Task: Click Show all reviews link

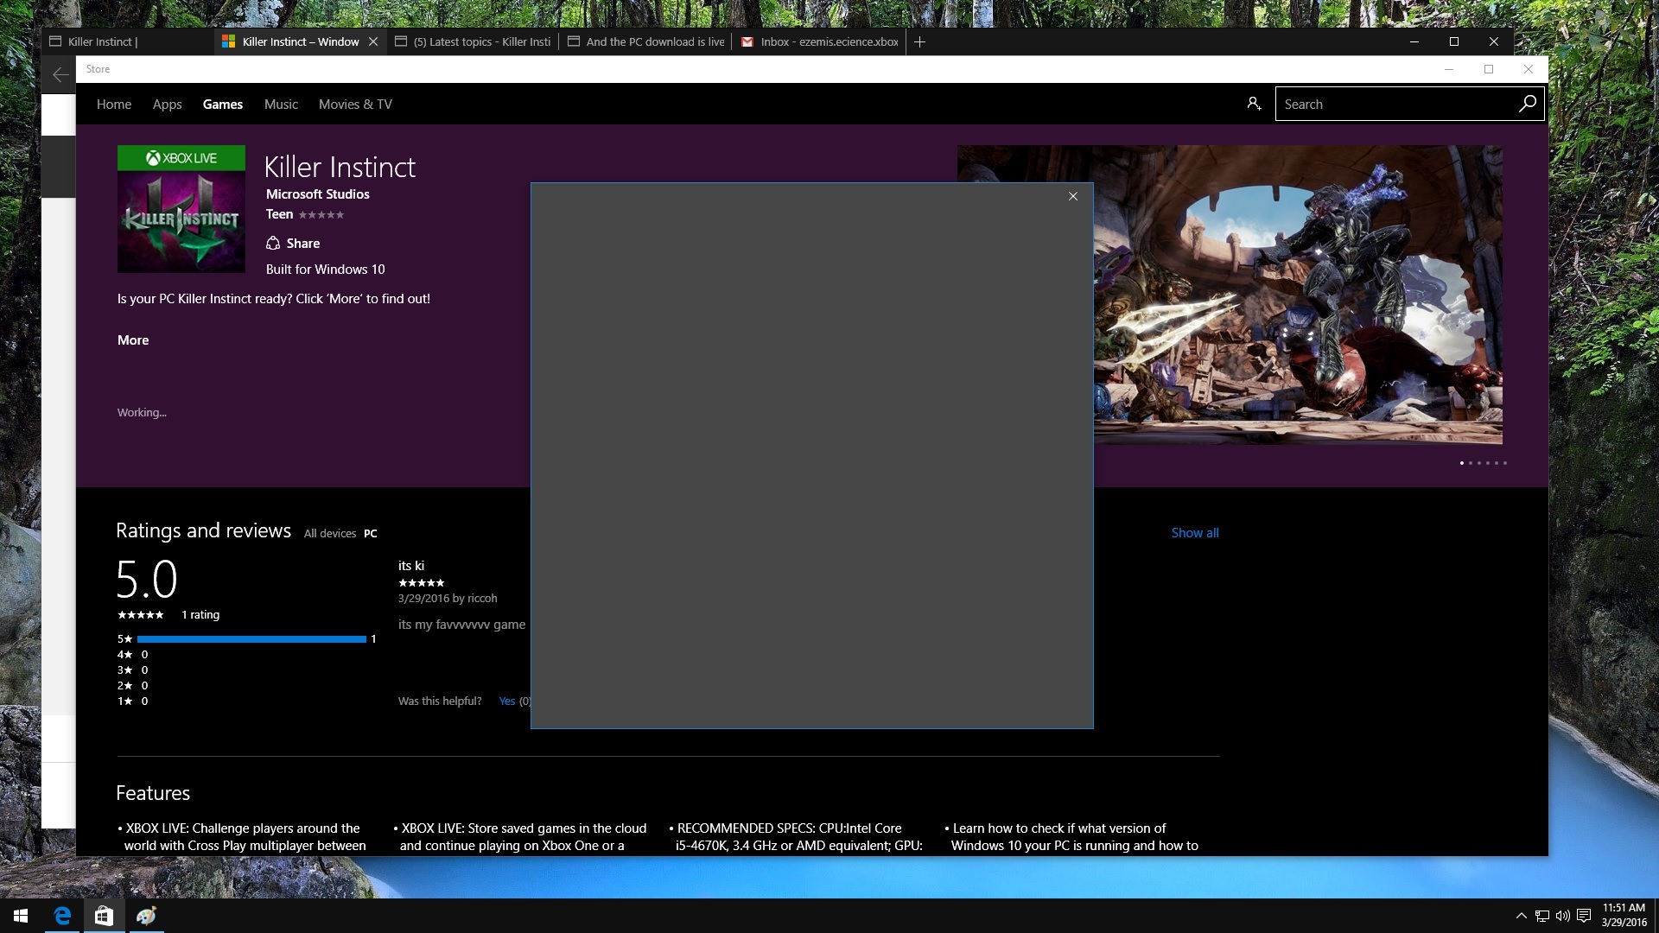Action: pyautogui.click(x=1195, y=532)
